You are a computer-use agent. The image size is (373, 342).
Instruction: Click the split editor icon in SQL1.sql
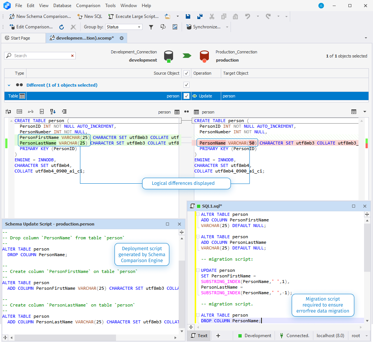[367, 214]
